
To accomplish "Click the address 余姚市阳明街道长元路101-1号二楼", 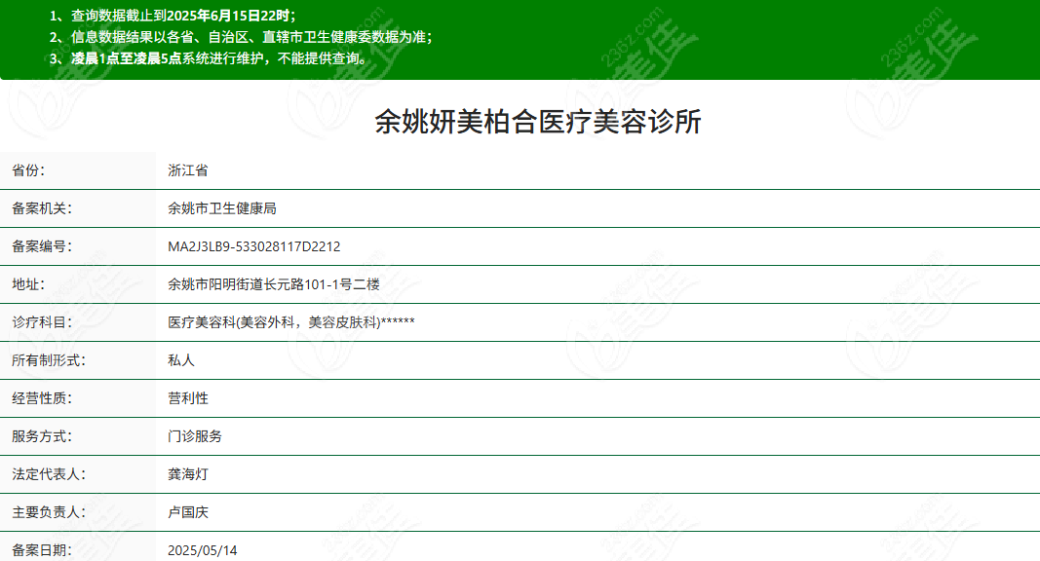I will (273, 284).
